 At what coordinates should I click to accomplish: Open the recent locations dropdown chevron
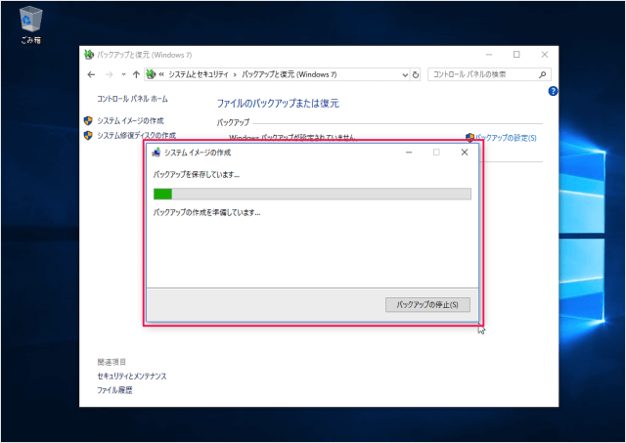(x=122, y=74)
